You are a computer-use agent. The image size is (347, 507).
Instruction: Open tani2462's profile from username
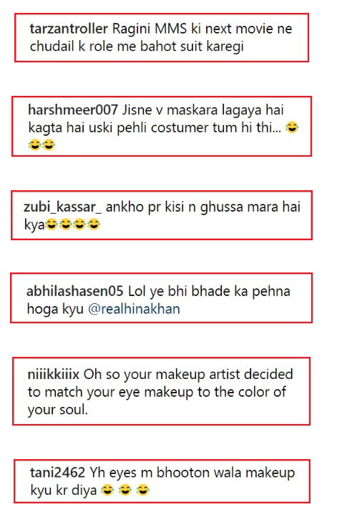point(57,473)
